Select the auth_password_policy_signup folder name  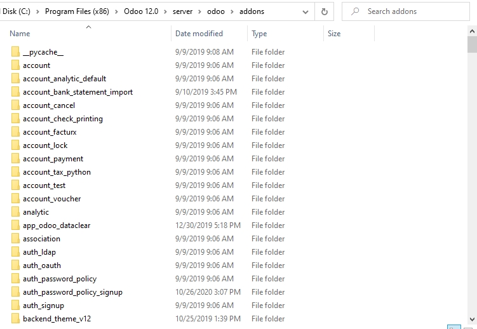pos(72,292)
